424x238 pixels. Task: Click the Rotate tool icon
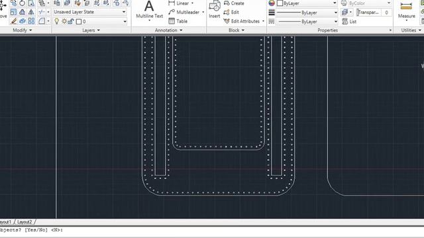tap(22, 3)
